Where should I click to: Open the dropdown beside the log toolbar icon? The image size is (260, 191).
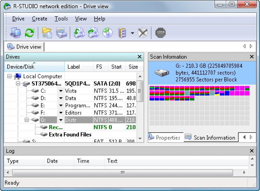coord(132,33)
